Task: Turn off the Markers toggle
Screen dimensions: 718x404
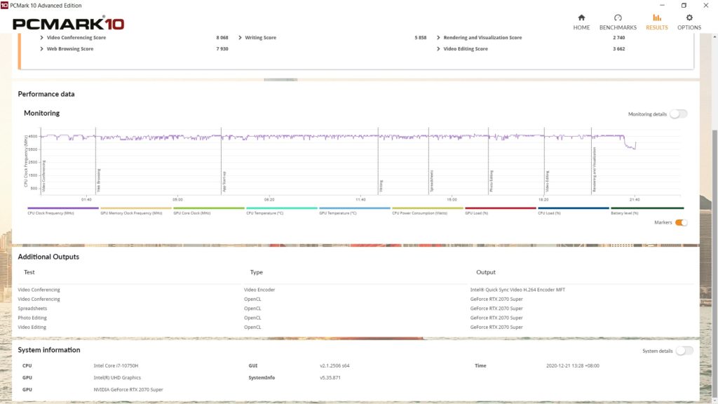Action: click(681, 222)
